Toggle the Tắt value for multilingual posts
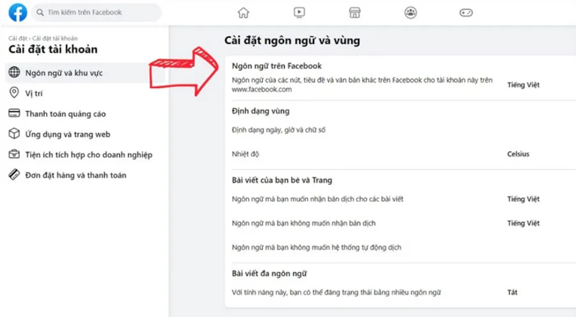 tap(512, 292)
